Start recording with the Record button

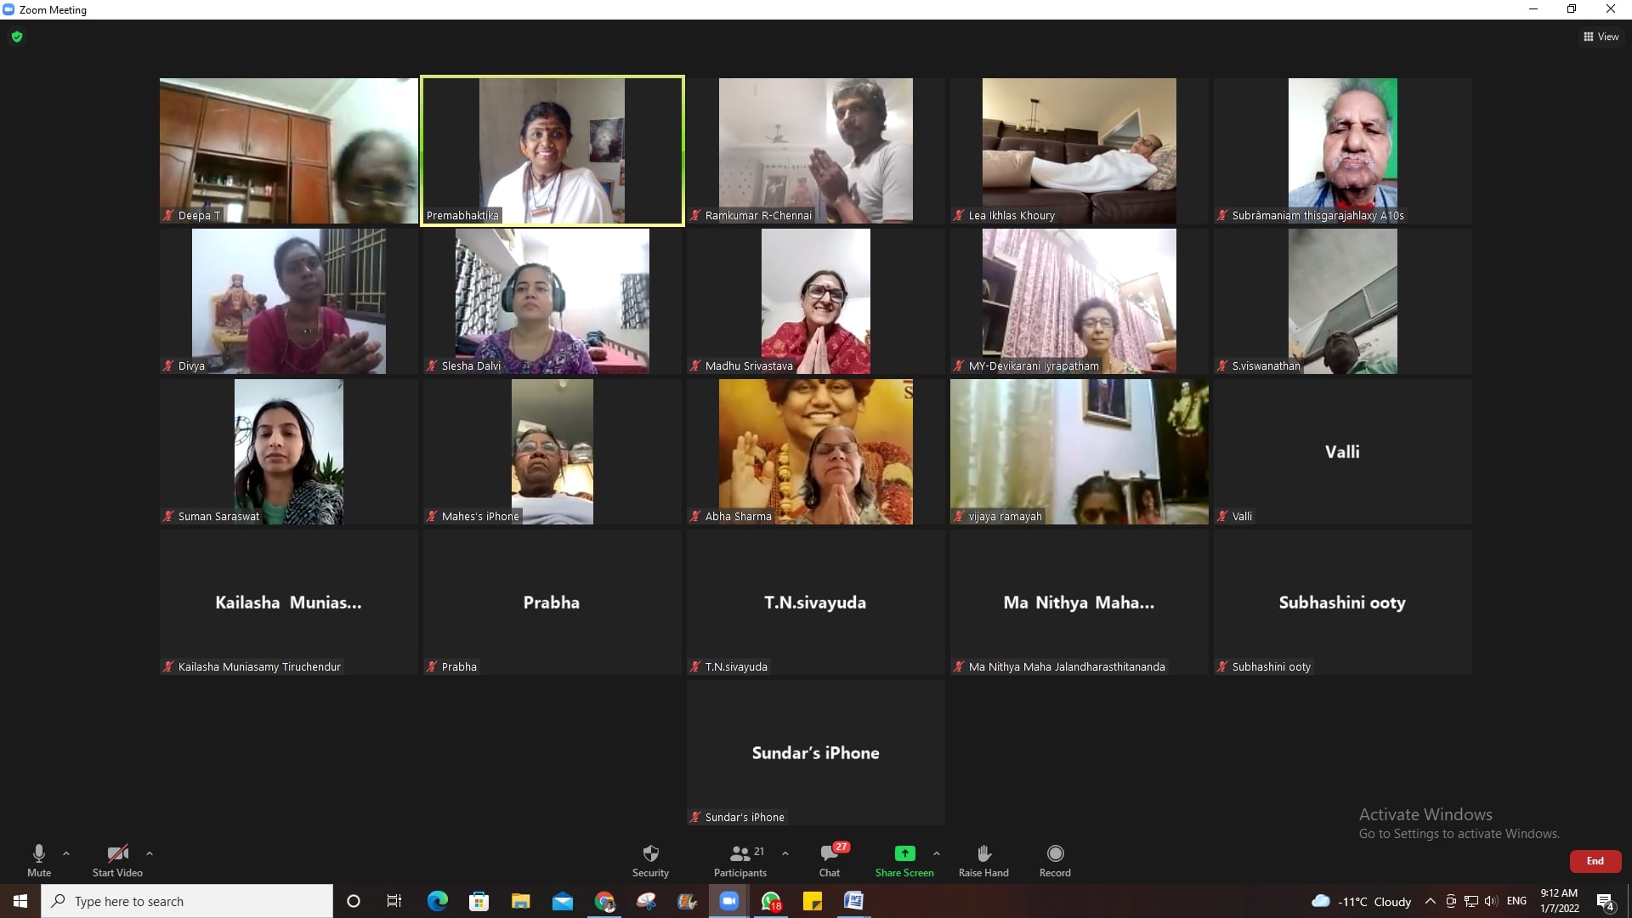[1055, 853]
